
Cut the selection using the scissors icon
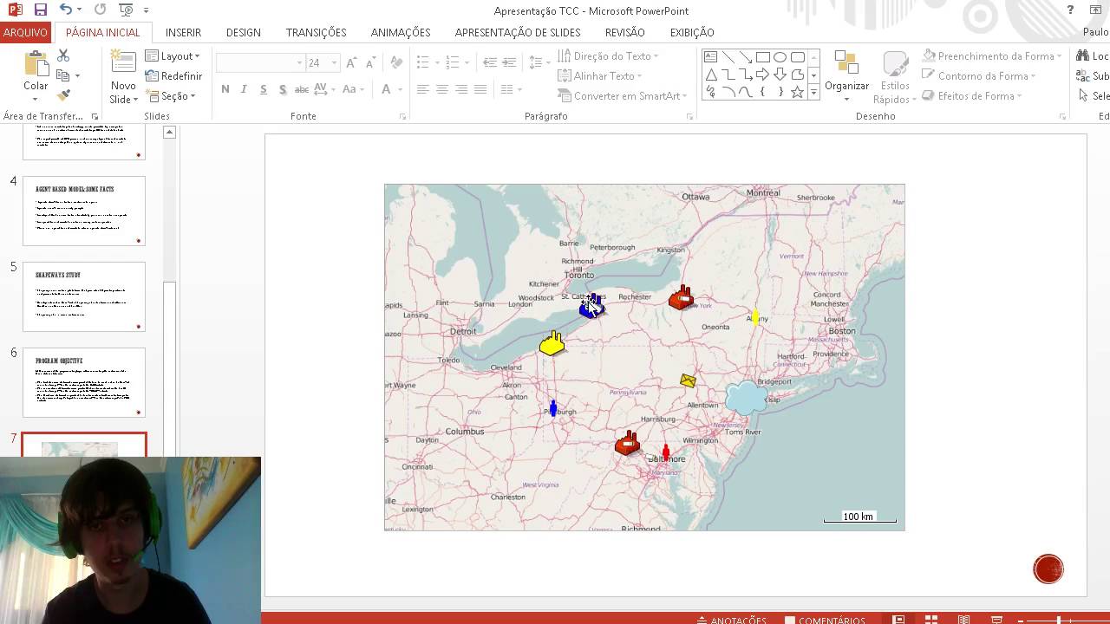[63, 55]
